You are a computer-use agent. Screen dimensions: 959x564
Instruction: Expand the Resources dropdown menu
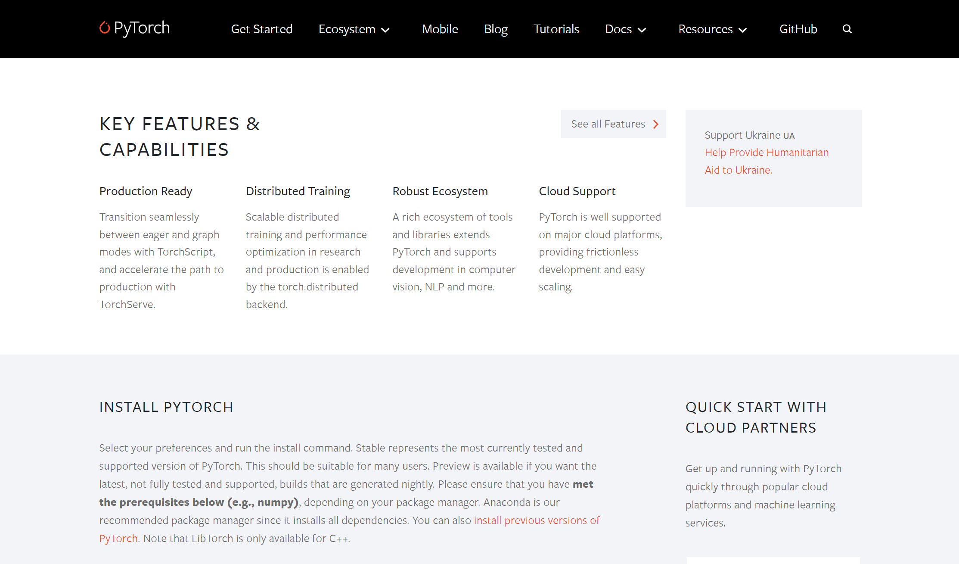tap(713, 29)
